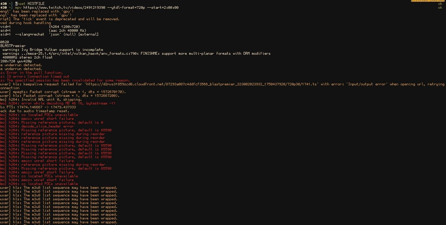
Task: Select the "'tick' event is deprecated" warning line
Action: [x=60, y=19]
